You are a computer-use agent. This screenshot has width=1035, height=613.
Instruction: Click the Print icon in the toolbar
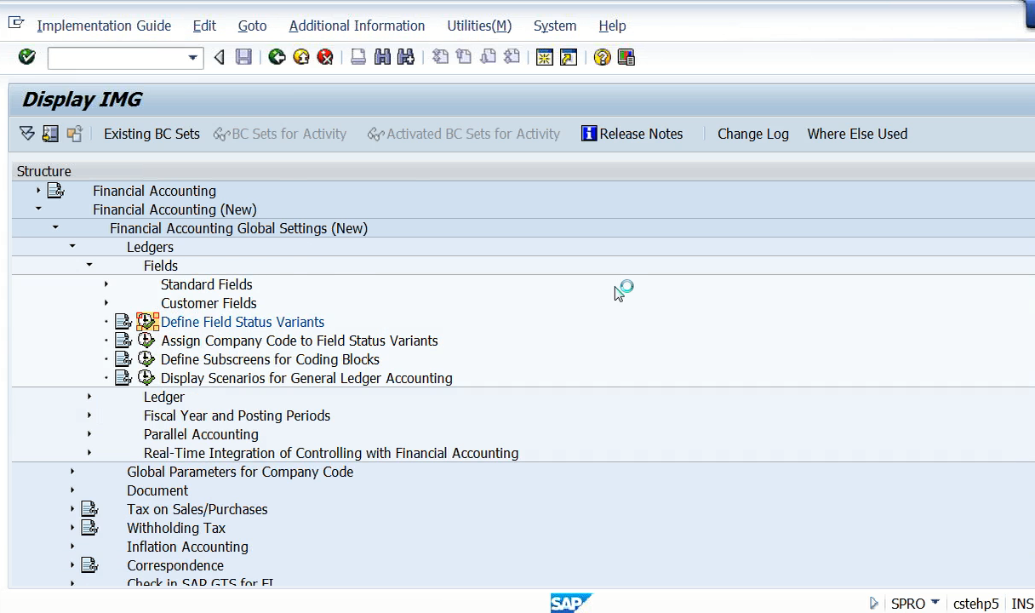coord(358,57)
